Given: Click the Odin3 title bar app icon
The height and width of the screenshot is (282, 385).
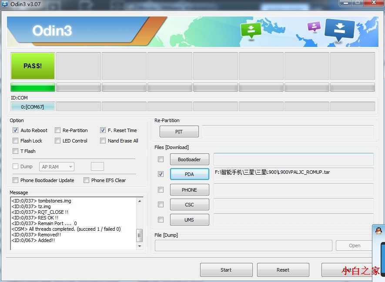Looking at the screenshot, I should (x=4, y=3).
